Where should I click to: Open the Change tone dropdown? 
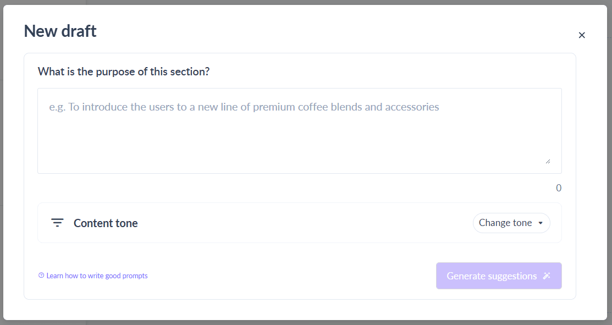click(511, 223)
